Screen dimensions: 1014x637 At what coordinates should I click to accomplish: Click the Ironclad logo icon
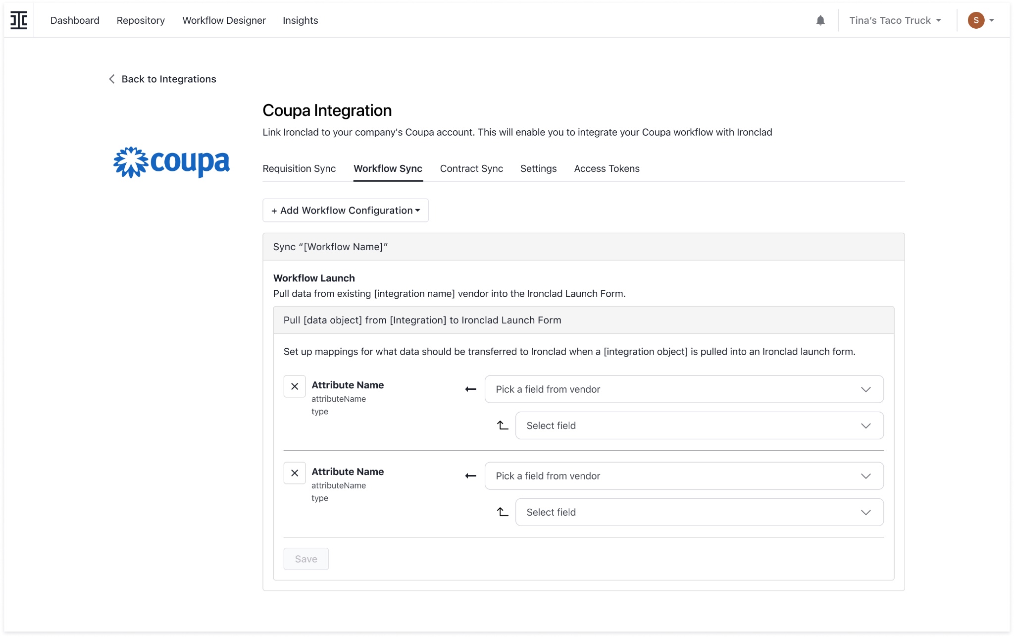pyautogui.click(x=19, y=20)
